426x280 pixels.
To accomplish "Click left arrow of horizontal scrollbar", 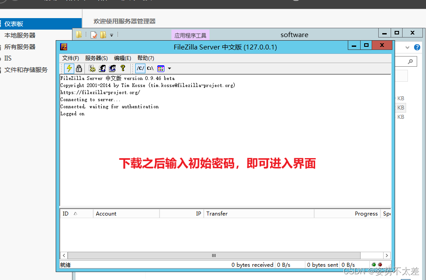I will tap(64, 256).
